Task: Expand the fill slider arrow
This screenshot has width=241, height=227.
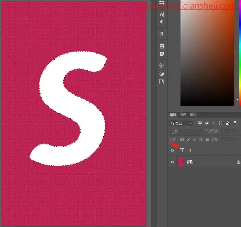Action: (x=234, y=139)
